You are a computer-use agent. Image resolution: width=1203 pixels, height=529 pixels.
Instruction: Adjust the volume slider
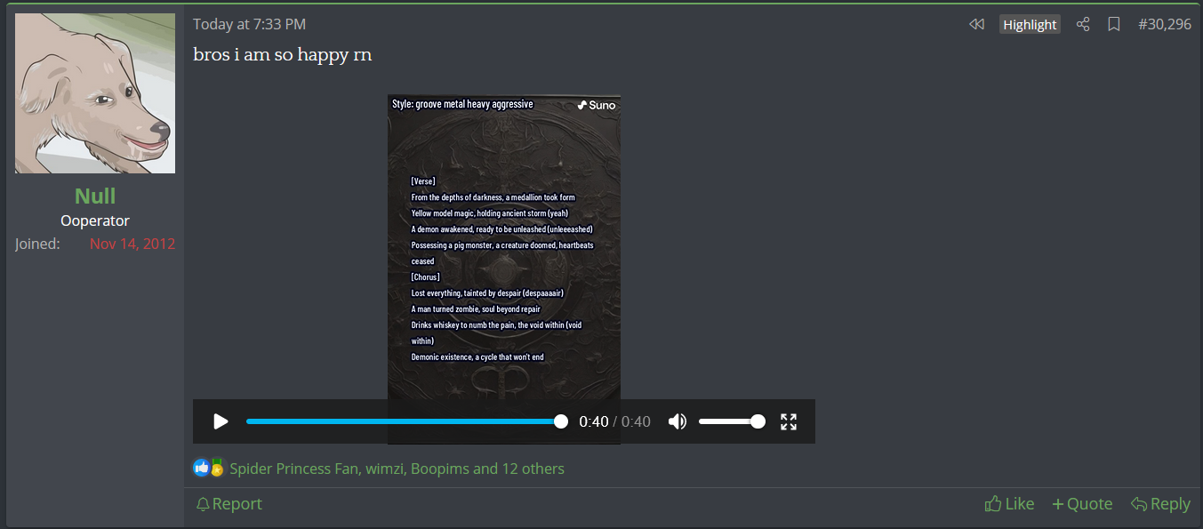(729, 421)
